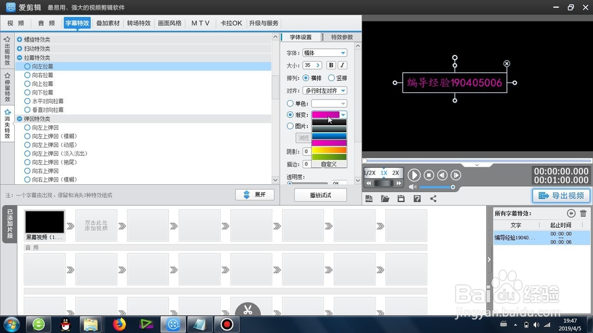Collapse the 拉幕特效类 category
The image size is (593, 333).
point(20,57)
